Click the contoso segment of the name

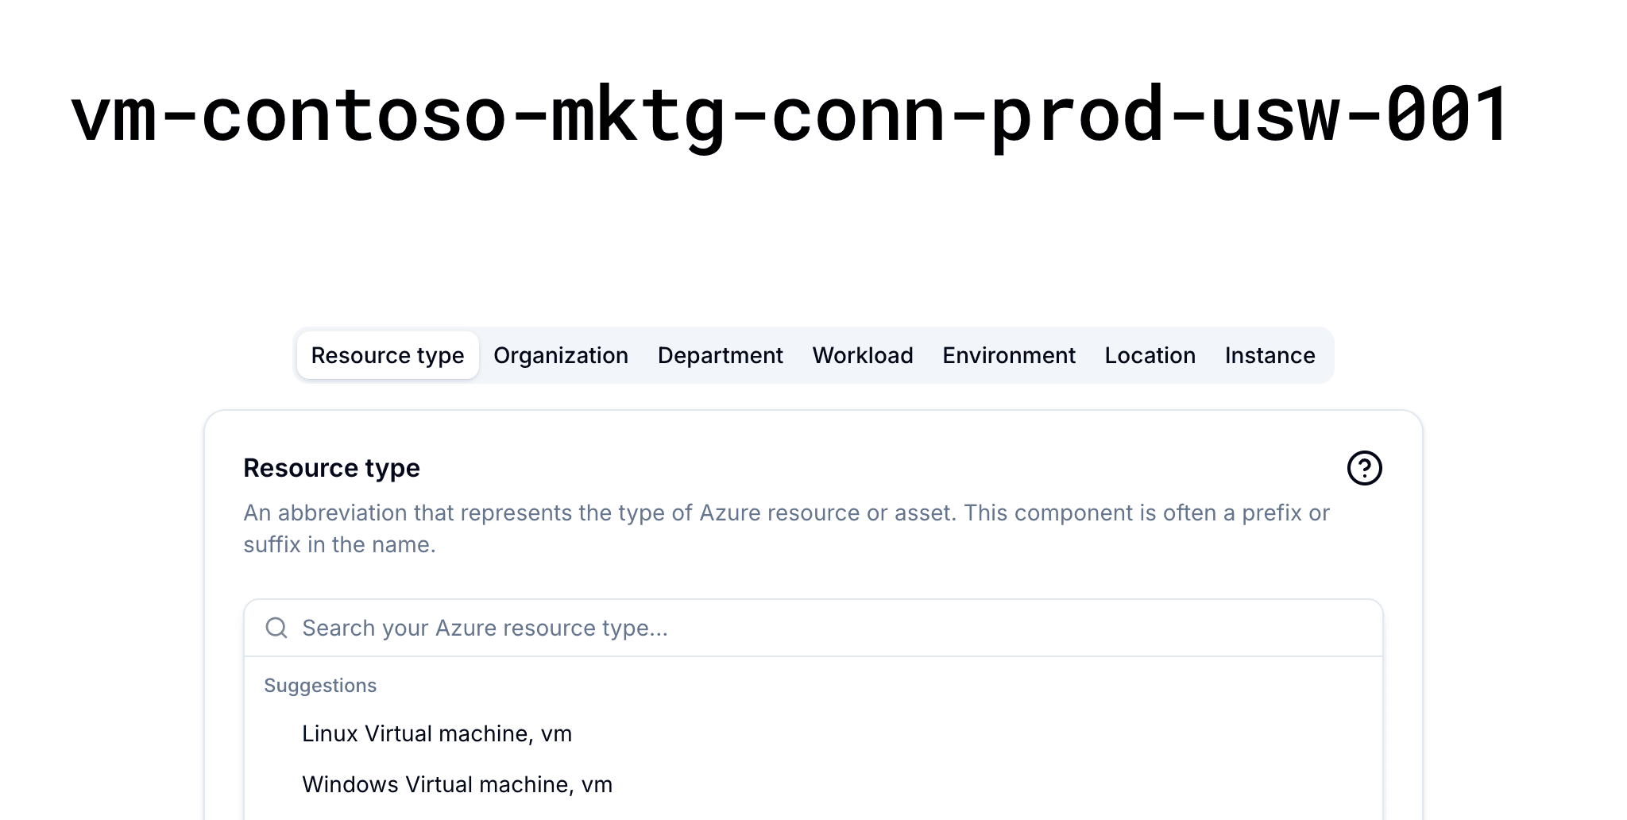point(365,117)
